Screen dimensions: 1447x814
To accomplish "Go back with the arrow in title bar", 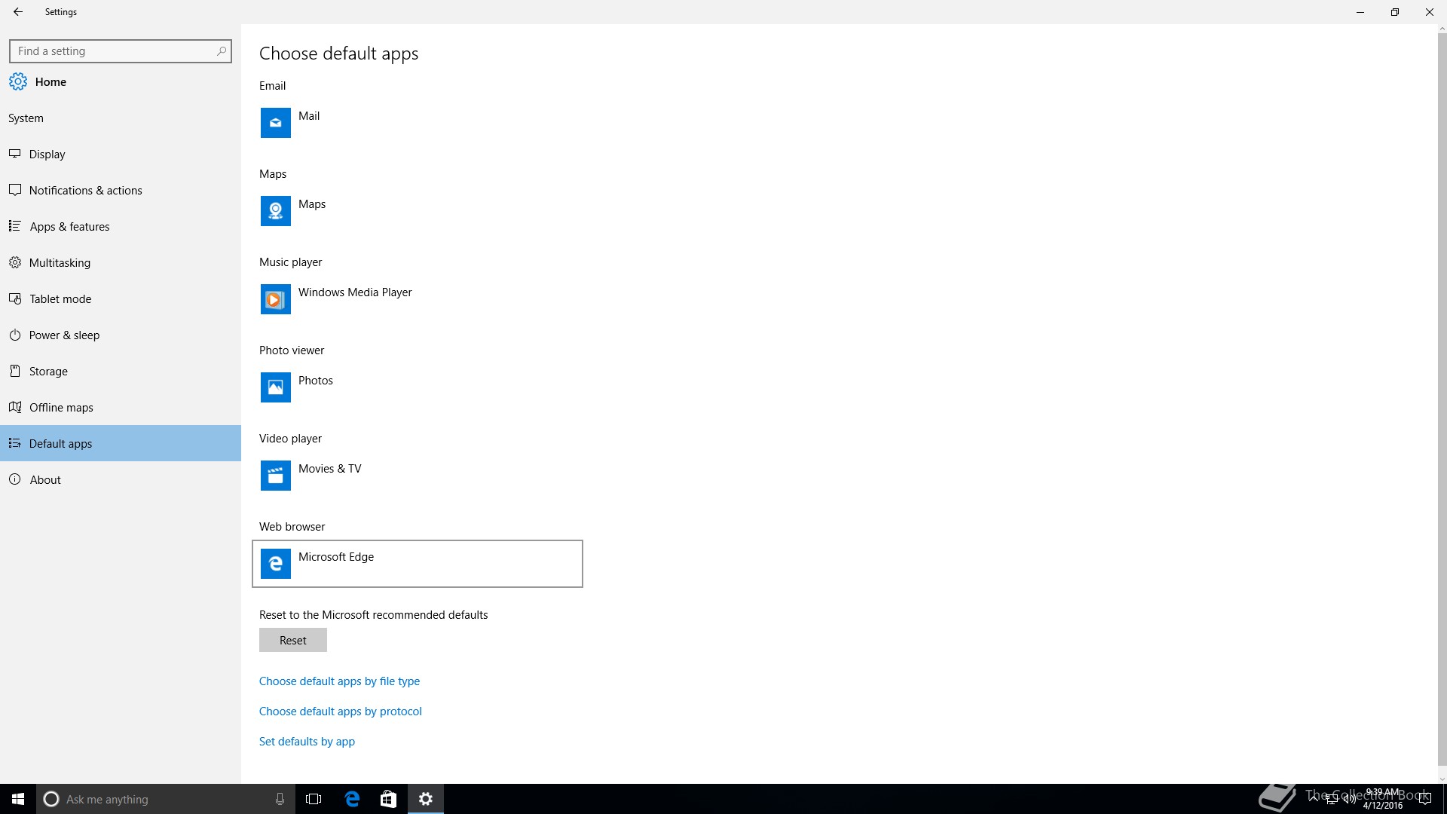I will click(x=18, y=12).
